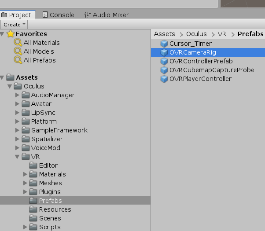This screenshot has height=231, width=265.
Task: Click the magnifier icon beside All Prefabs
Action: (x=18, y=60)
